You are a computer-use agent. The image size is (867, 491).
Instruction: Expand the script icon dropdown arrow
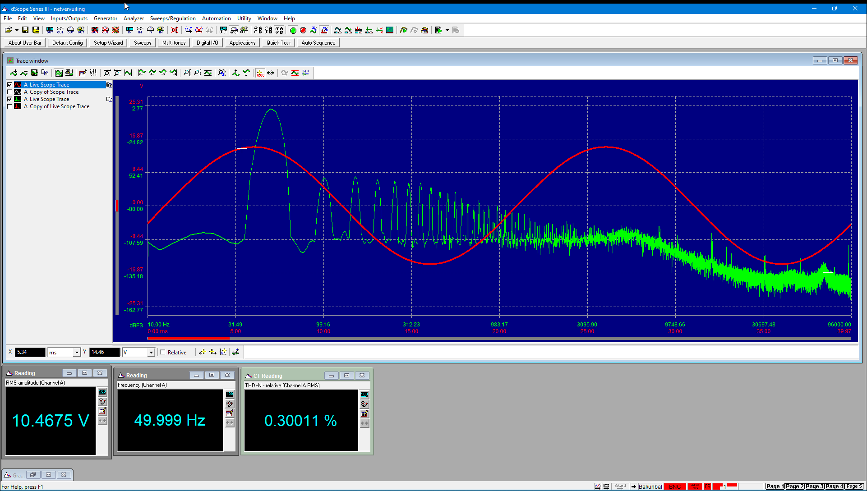[447, 30]
